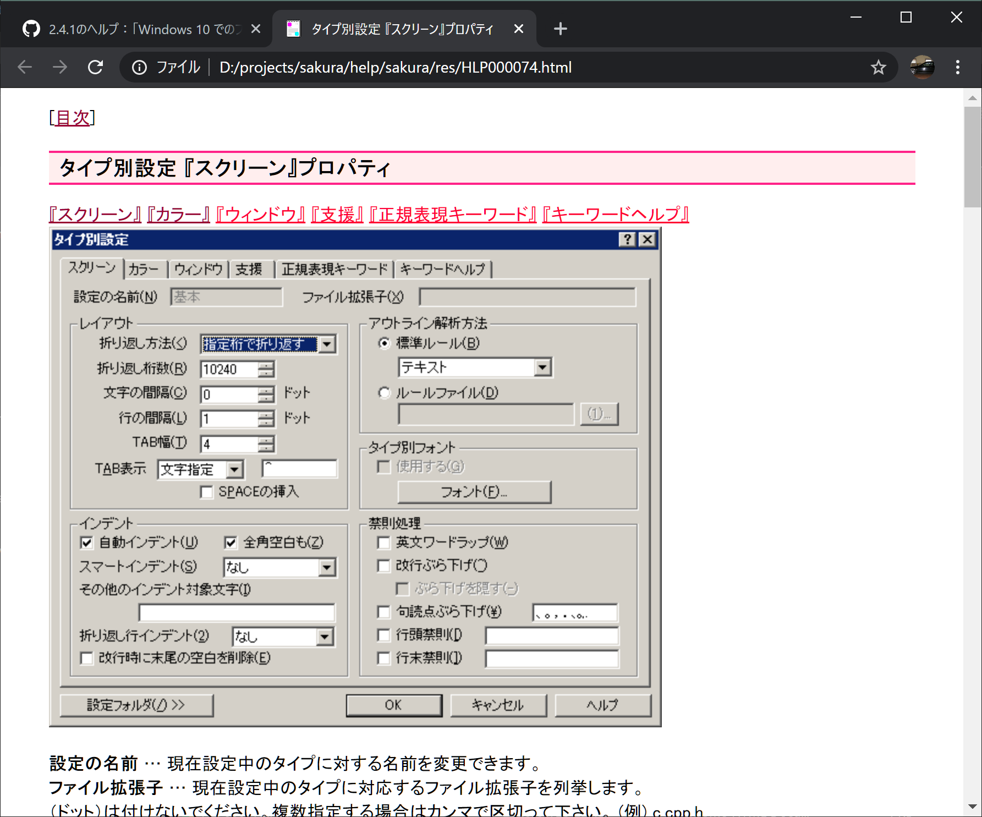Open the 折り返し行インデント dropdown
Screen dimensions: 982x817
point(325,637)
